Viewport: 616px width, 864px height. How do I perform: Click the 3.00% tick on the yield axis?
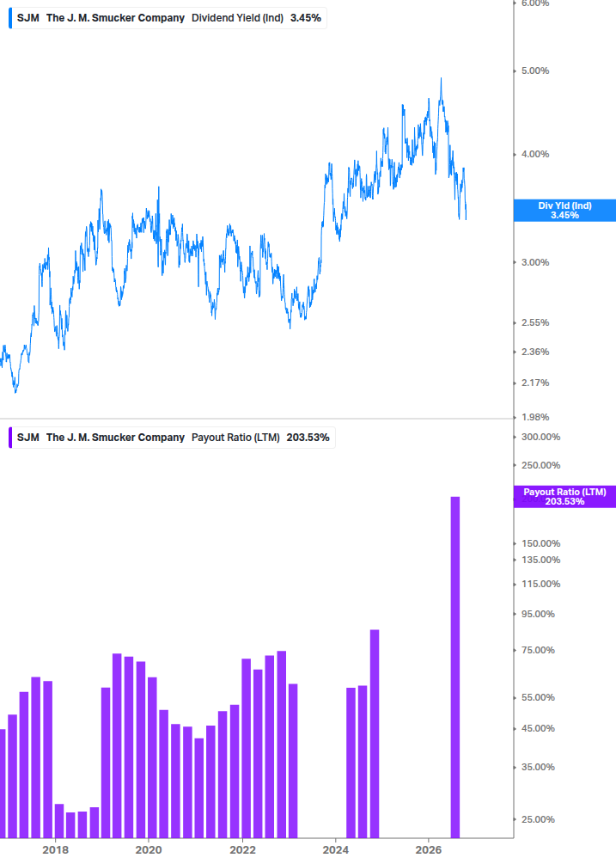[535, 262]
